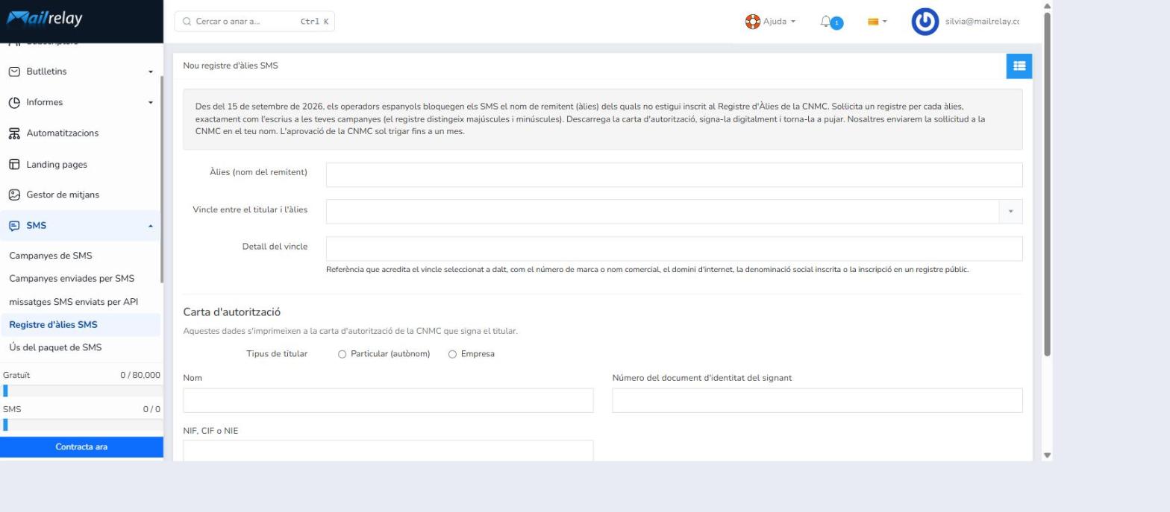The height and width of the screenshot is (512, 1170).
Task: Click the Gratuït usage progress bar
Action: click(x=81, y=391)
